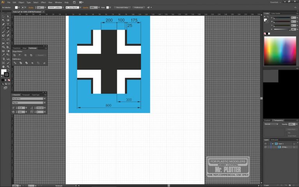Switch to the Artboards tab
Image resolution: width=299 pixels, height=187 pixels.
click(274, 140)
